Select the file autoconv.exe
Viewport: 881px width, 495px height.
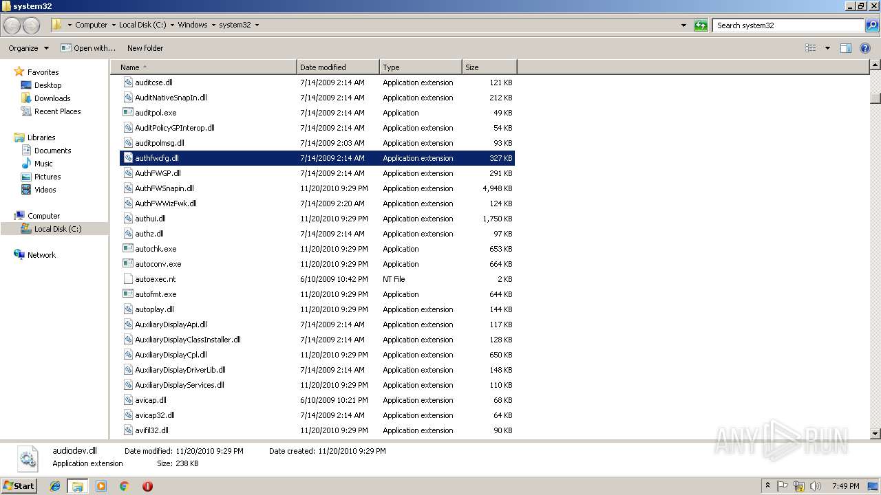click(x=318, y=264)
